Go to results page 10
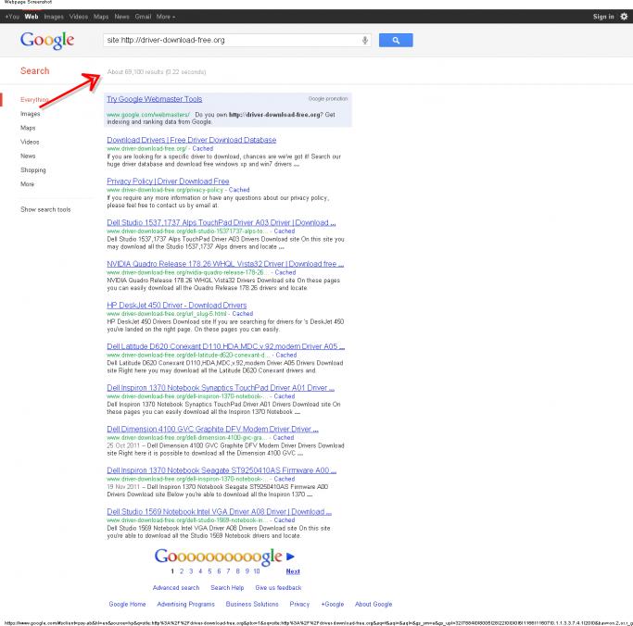Viewport: 633px width, 626px height. tap(257, 571)
